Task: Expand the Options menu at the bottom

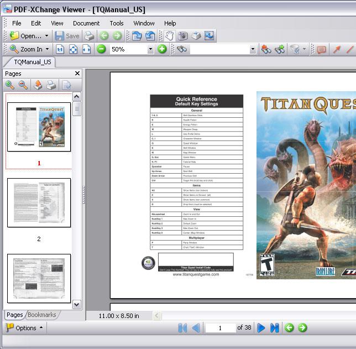Action: pyautogui.click(x=24, y=328)
